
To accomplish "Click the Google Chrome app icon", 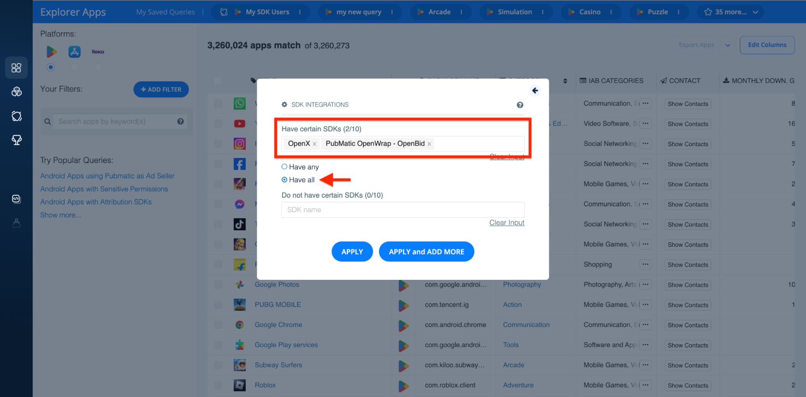I will [240, 325].
